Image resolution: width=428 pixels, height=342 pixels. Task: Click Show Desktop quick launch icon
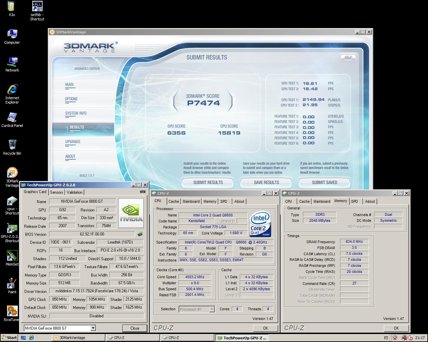click(x=23, y=338)
